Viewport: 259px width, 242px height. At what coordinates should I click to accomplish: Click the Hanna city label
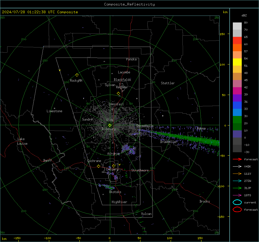tap(201, 128)
